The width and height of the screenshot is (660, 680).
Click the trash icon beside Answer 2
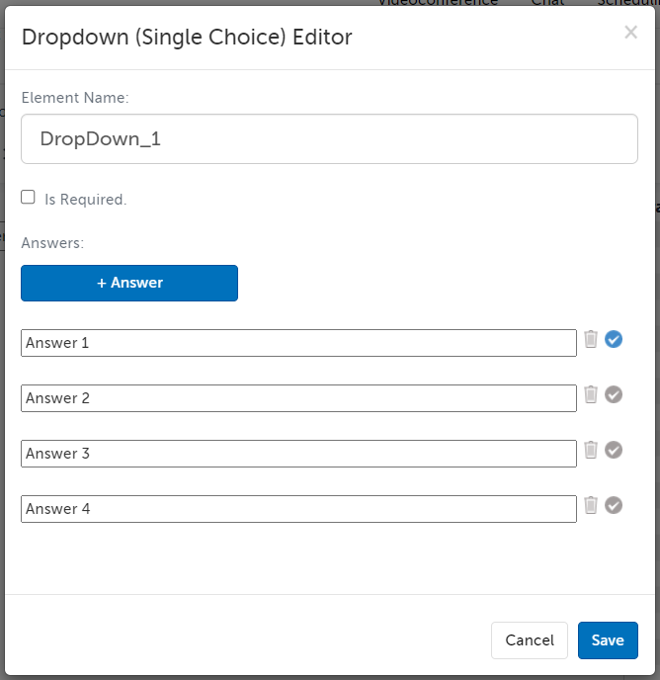591,394
